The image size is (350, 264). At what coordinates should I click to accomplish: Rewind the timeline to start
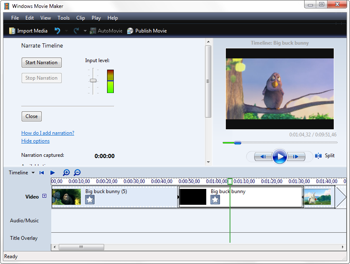click(x=42, y=173)
